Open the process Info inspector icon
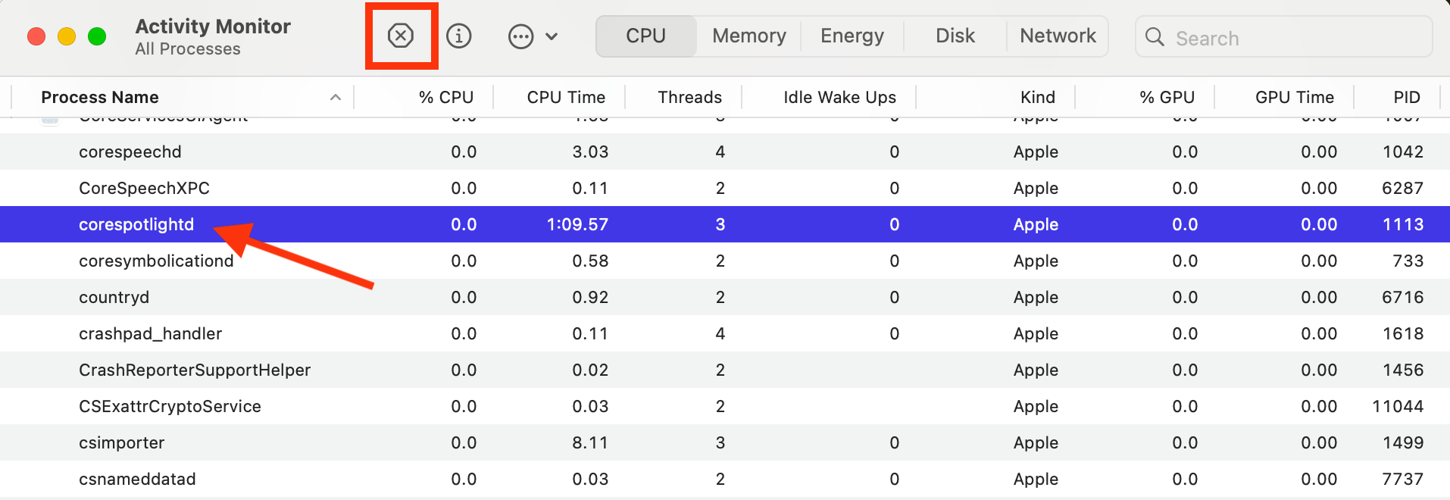 pos(458,36)
